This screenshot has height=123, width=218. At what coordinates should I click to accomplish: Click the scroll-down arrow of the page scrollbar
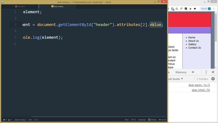pyautogui.click(x=216, y=68)
